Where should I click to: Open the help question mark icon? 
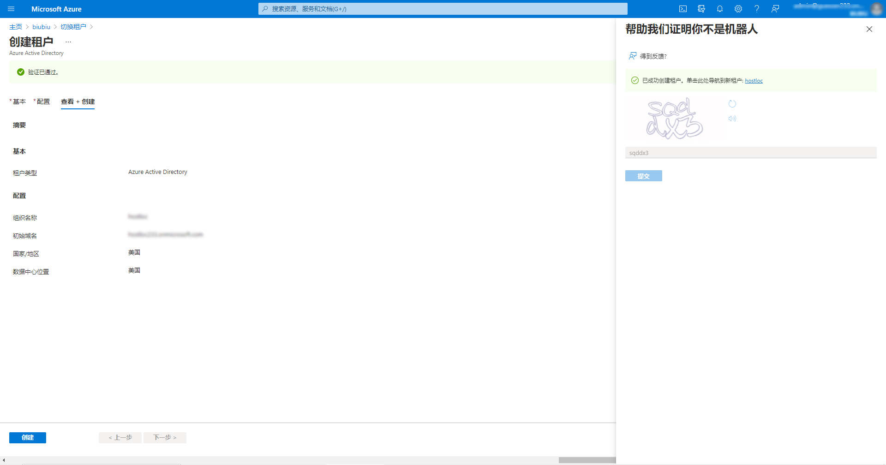[757, 9]
